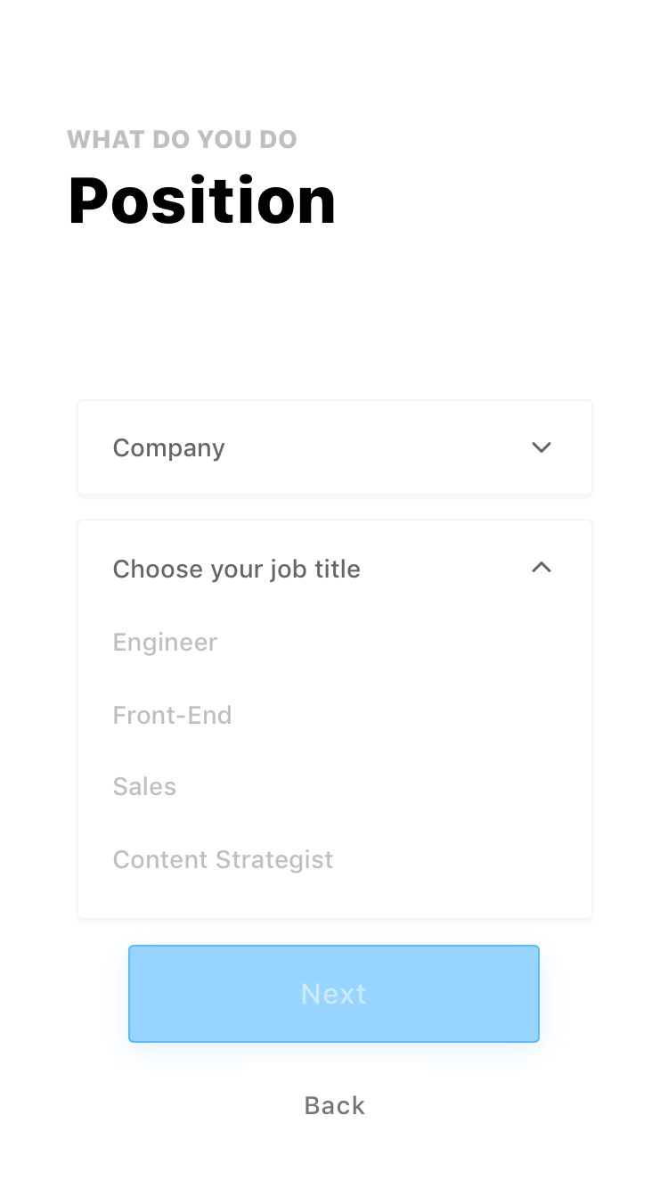
Task: Return to previous step via Back
Action: point(334,1105)
